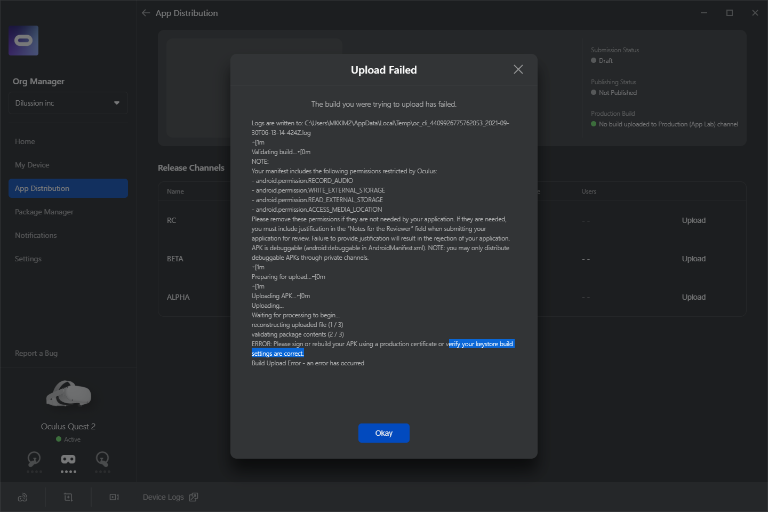Screen dimensions: 768x512
Task: Click the Not Published publishing status
Action: [x=614, y=93]
